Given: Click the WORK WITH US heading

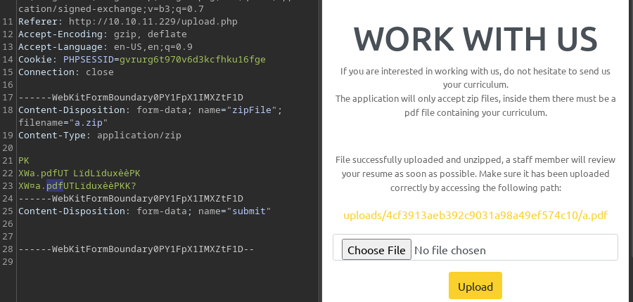Looking at the screenshot, I should (475, 39).
